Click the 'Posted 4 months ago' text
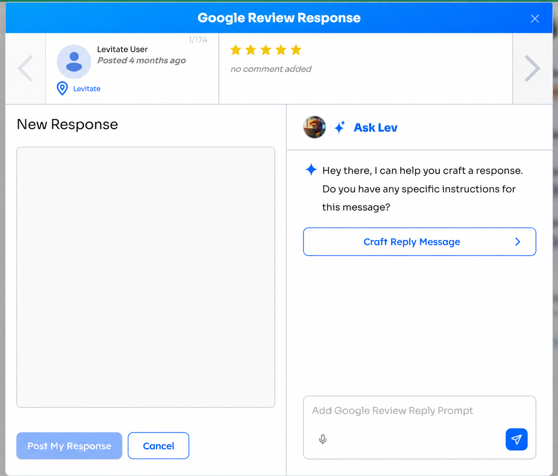The height and width of the screenshot is (476, 558). coord(142,60)
